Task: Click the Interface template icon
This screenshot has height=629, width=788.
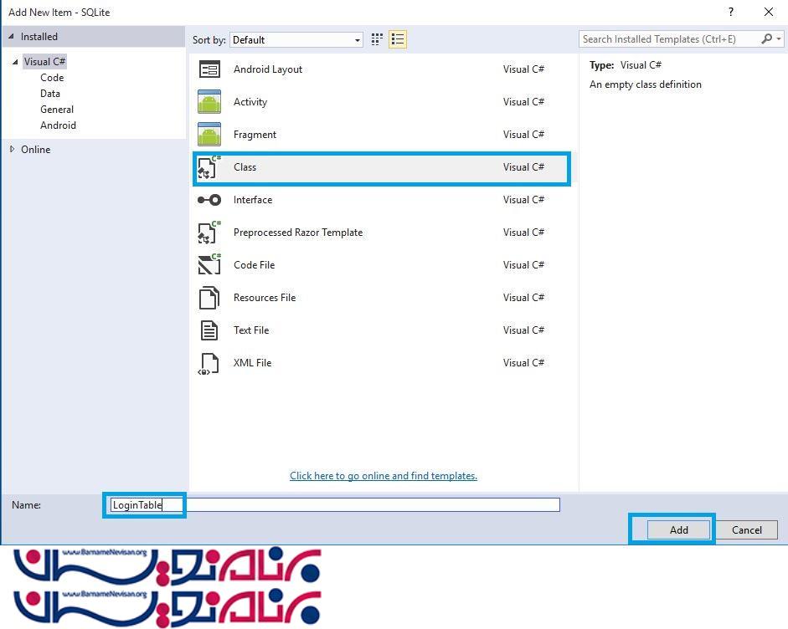Action: 209,200
